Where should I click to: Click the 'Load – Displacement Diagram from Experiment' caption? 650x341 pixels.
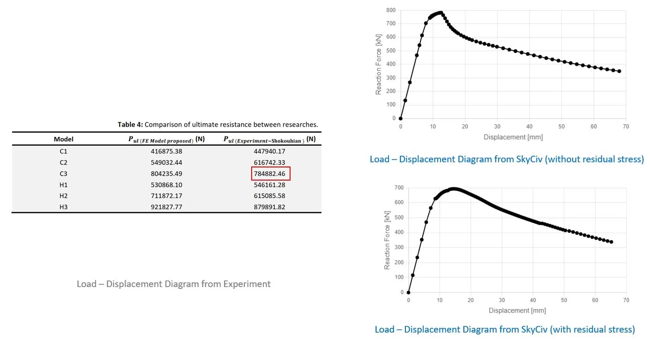tap(174, 284)
